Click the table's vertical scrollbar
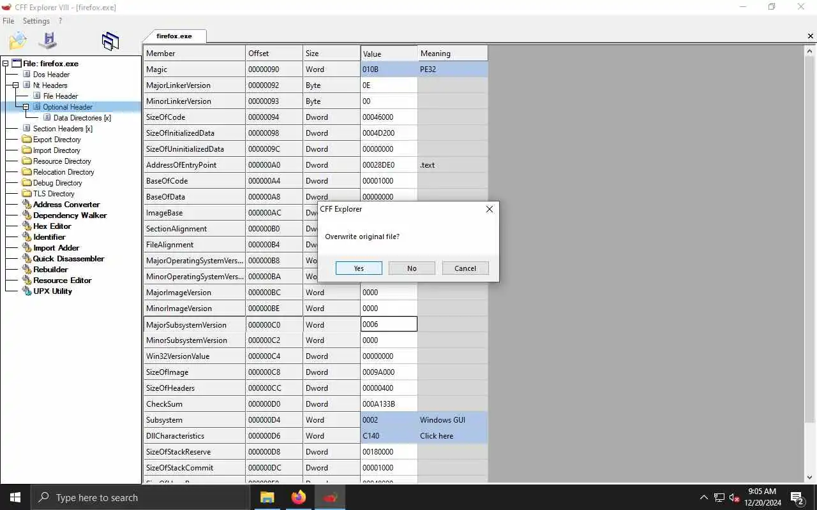Screen dimensions: 817x510 811,239
